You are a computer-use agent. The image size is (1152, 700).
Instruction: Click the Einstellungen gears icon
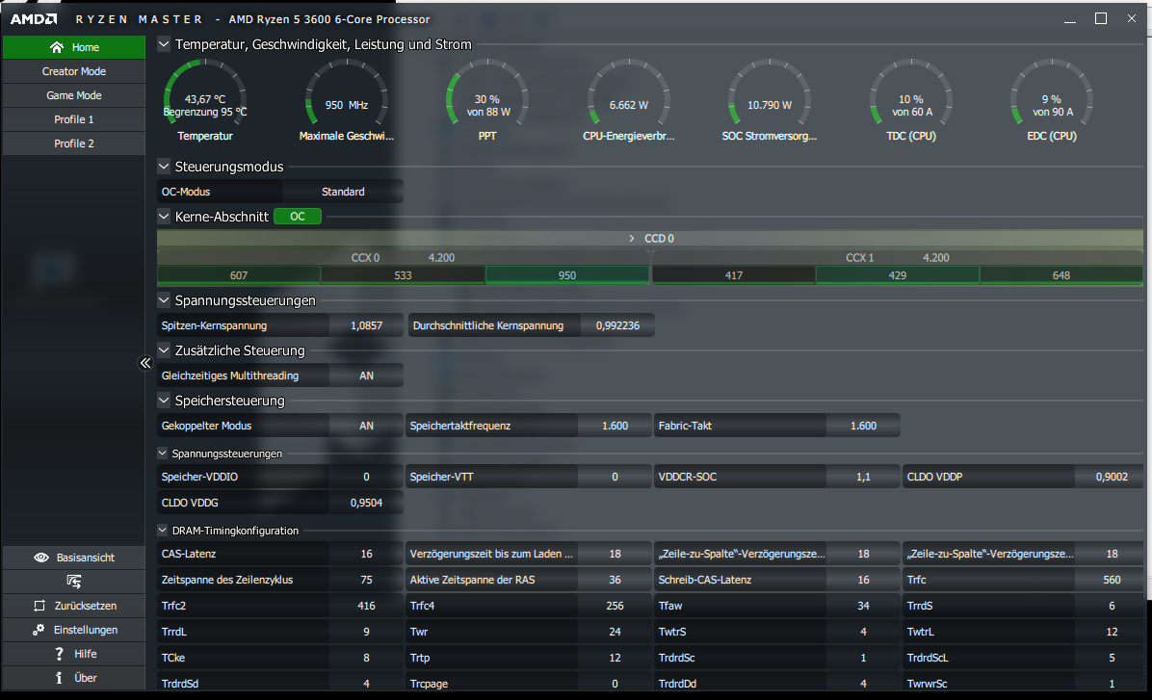[x=39, y=631]
